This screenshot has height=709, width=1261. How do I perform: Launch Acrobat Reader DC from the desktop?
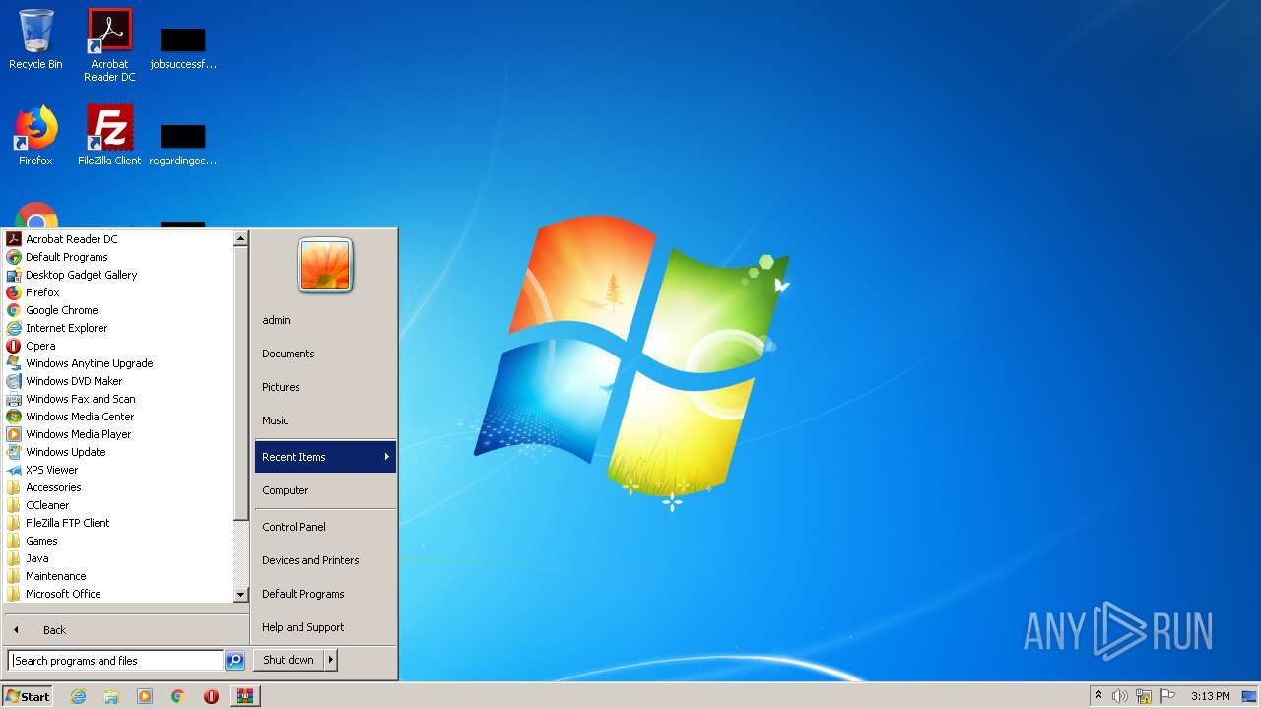pyautogui.click(x=109, y=45)
